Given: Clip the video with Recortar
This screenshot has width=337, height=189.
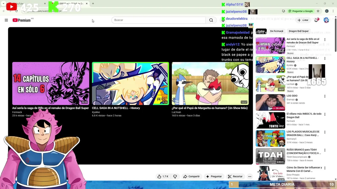Looking at the screenshot, I should pos(235,176).
